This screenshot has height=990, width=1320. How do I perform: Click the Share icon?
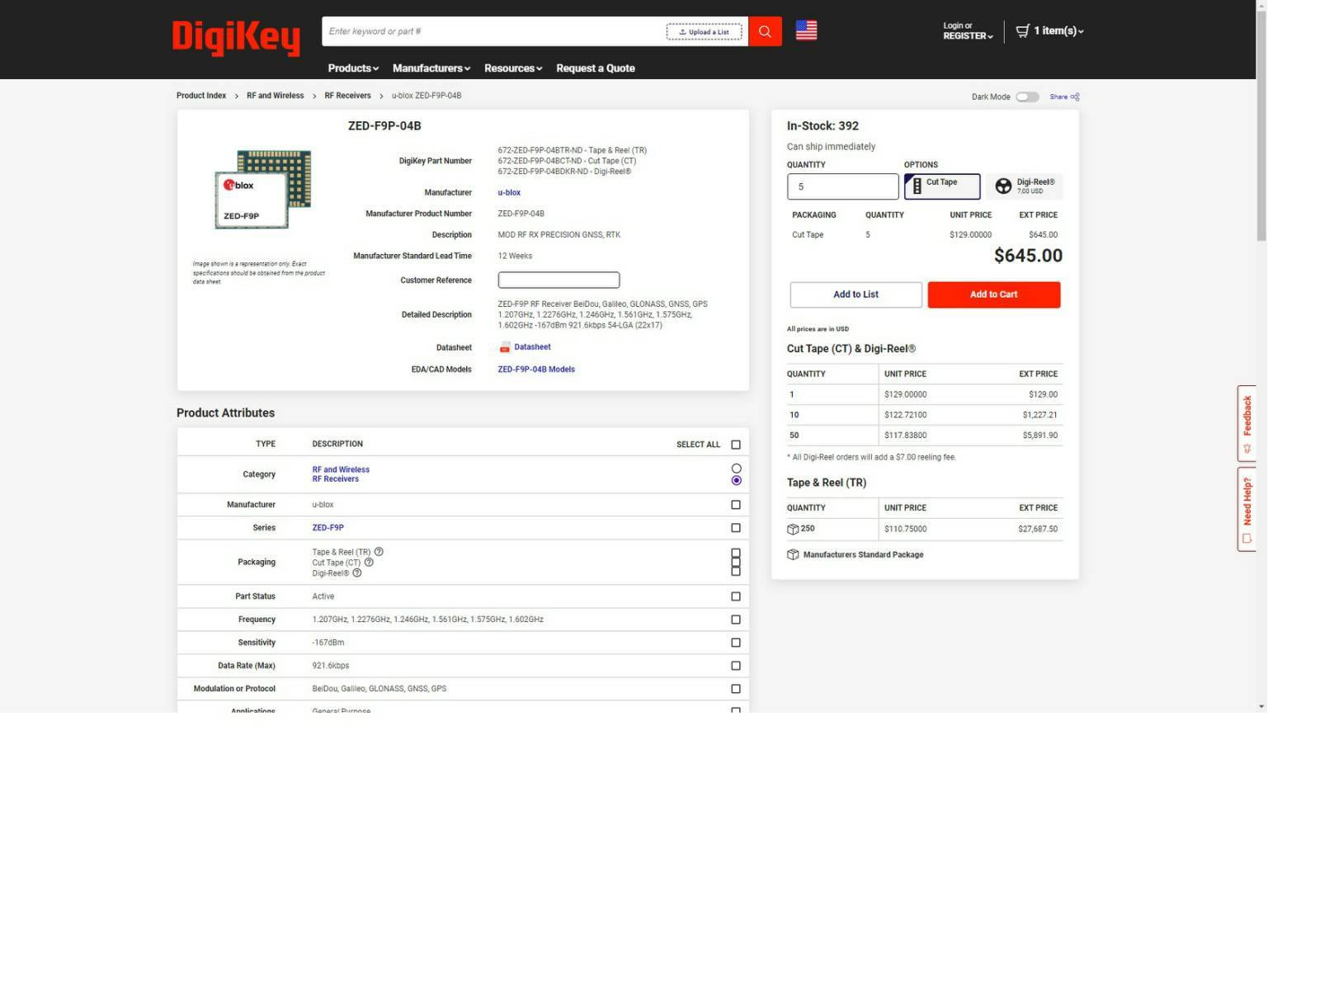[x=1075, y=97]
